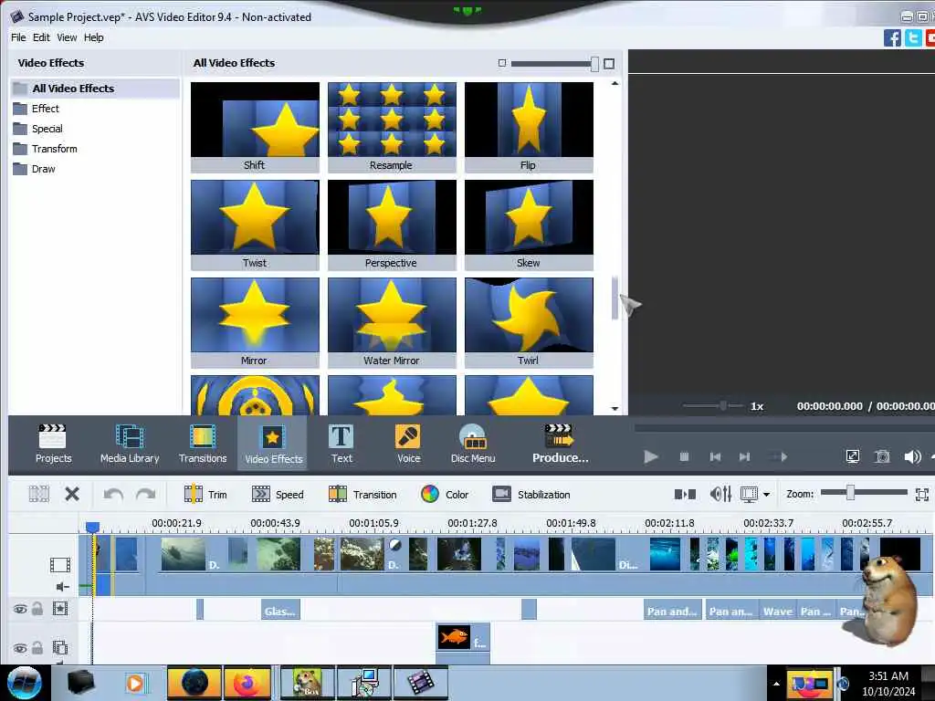935x701 pixels.
Task: Redo the last action
Action: point(145,494)
